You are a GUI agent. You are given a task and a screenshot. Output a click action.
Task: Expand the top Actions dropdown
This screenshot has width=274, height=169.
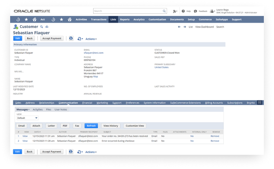(91, 39)
